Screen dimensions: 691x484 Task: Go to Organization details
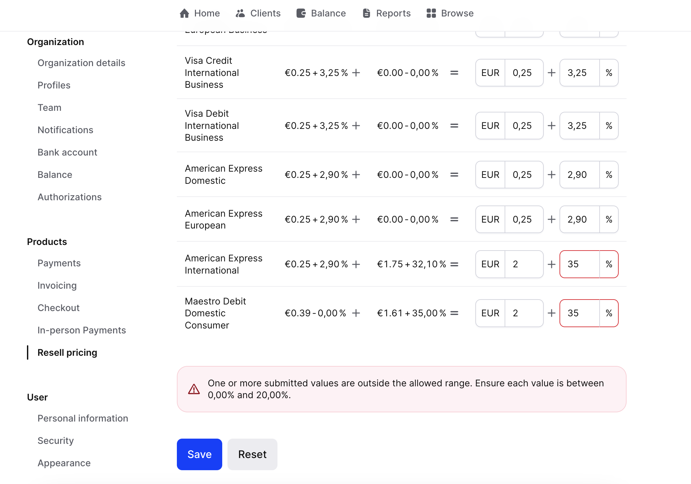tap(81, 63)
